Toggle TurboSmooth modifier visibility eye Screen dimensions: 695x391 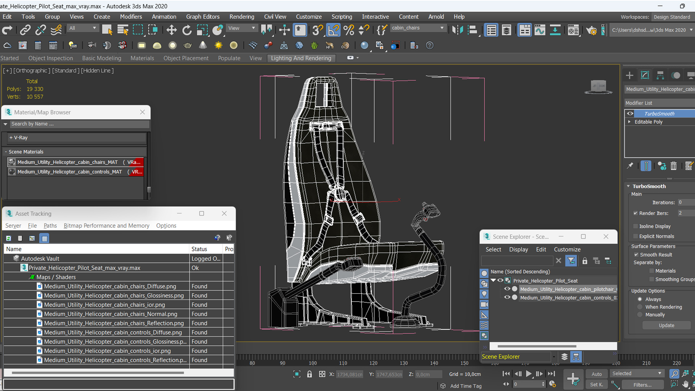click(630, 113)
